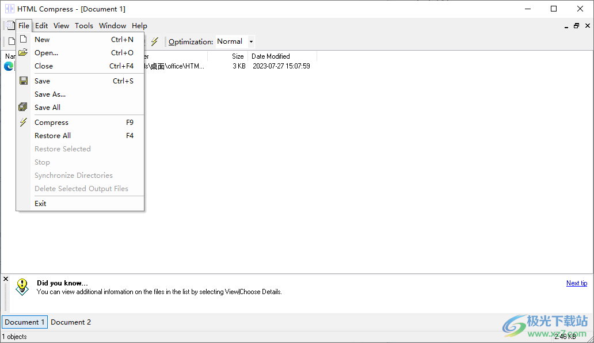The height and width of the screenshot is (343, 594).
Task: Minimize the inner document window
Action: [x=566, y=26]
